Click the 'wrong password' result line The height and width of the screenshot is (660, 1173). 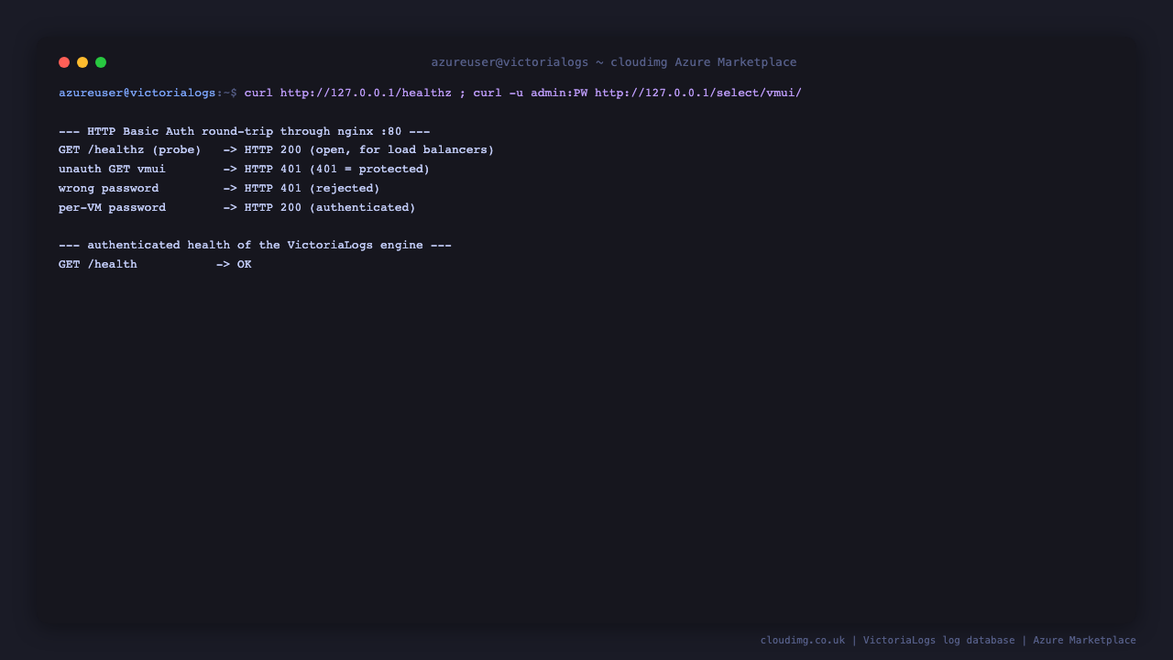(219, 189)
